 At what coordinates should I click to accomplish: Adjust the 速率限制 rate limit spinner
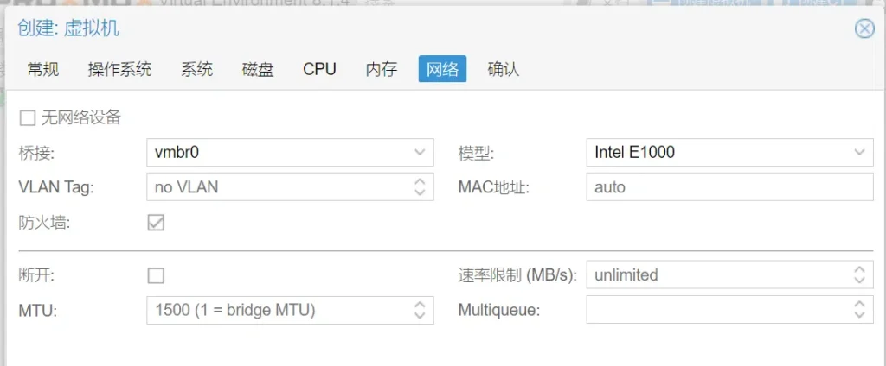pyautogui.click(x=858, y=275)
